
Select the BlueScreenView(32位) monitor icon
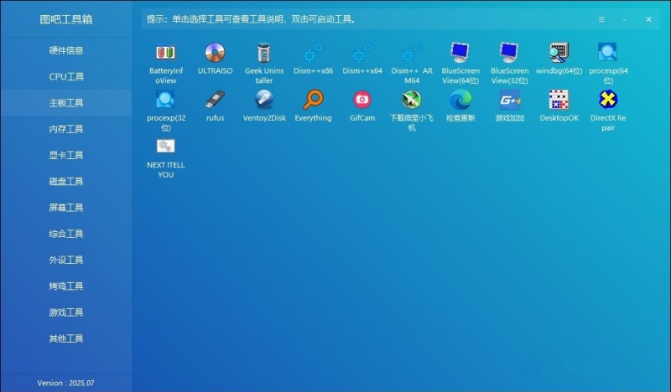pos(509,53)
